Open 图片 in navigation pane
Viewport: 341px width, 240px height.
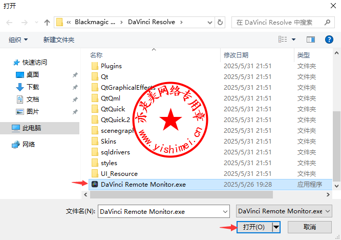28,112
